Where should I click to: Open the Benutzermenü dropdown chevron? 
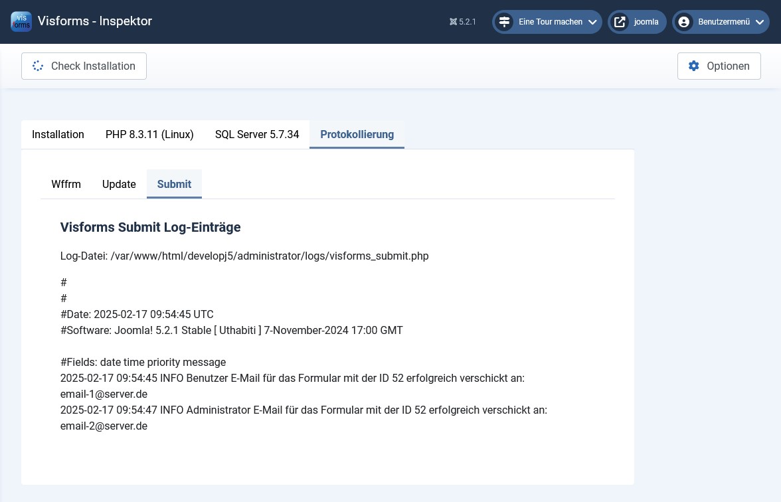point(760,22)
